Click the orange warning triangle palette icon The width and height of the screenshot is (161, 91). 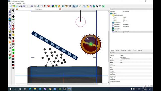pyautogui.click(x=10, y=42)
